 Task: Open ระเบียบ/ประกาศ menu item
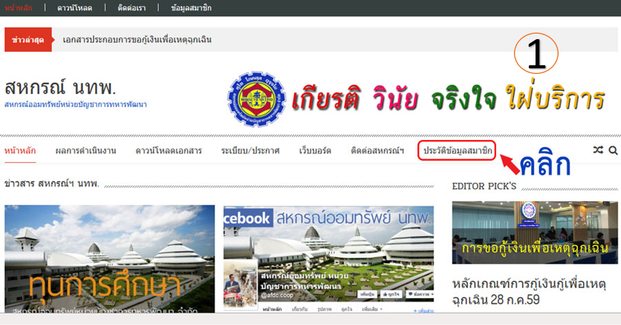[x=250, y=151]
